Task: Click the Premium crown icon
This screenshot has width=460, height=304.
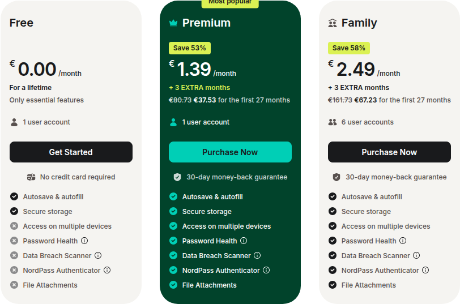Action: [x=173, y=23]
